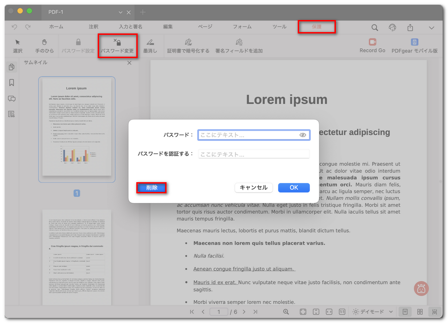The height and width of the screenshot is (323, 448).
Task: Open Record Go
Action: pos(372,45)
